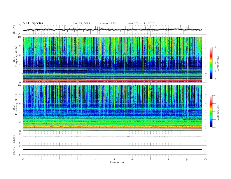
Task: Click the "-5" volt tick of ch.3 panel
Action: point(20,143)
